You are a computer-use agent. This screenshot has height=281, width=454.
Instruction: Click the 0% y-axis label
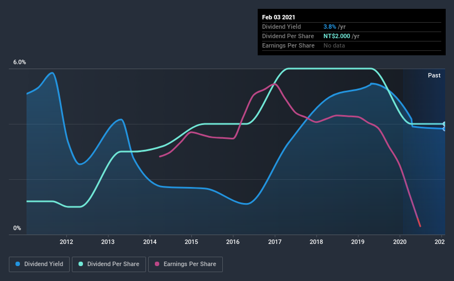tap(17, 228)
